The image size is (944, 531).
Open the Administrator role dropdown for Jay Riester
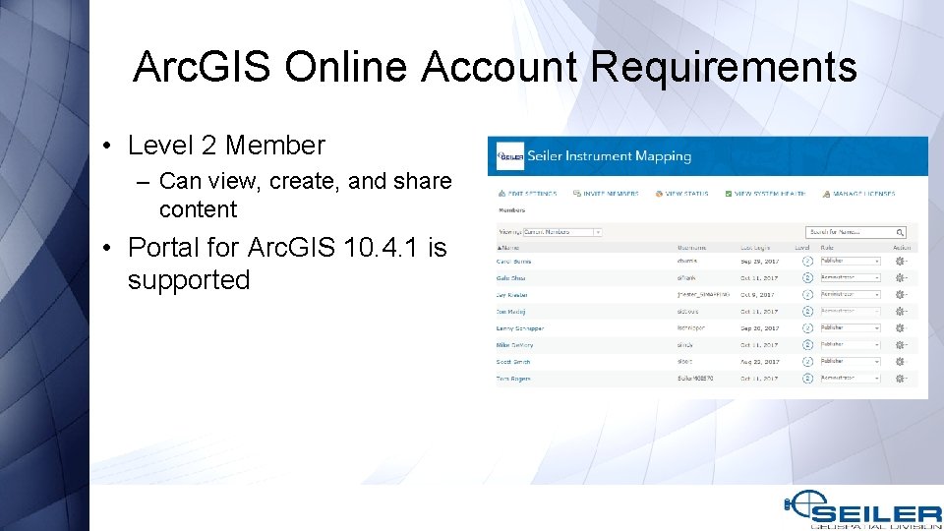(850, 295)
